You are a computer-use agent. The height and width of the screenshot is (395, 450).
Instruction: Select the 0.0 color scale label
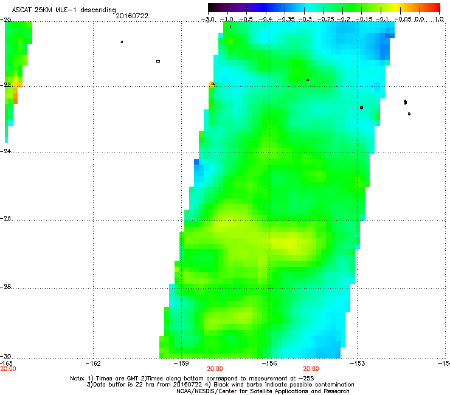(420, 19)
